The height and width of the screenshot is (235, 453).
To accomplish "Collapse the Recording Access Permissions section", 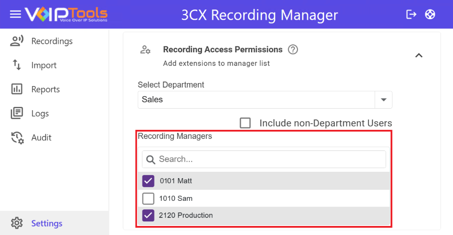I will [x=418, y=55].
